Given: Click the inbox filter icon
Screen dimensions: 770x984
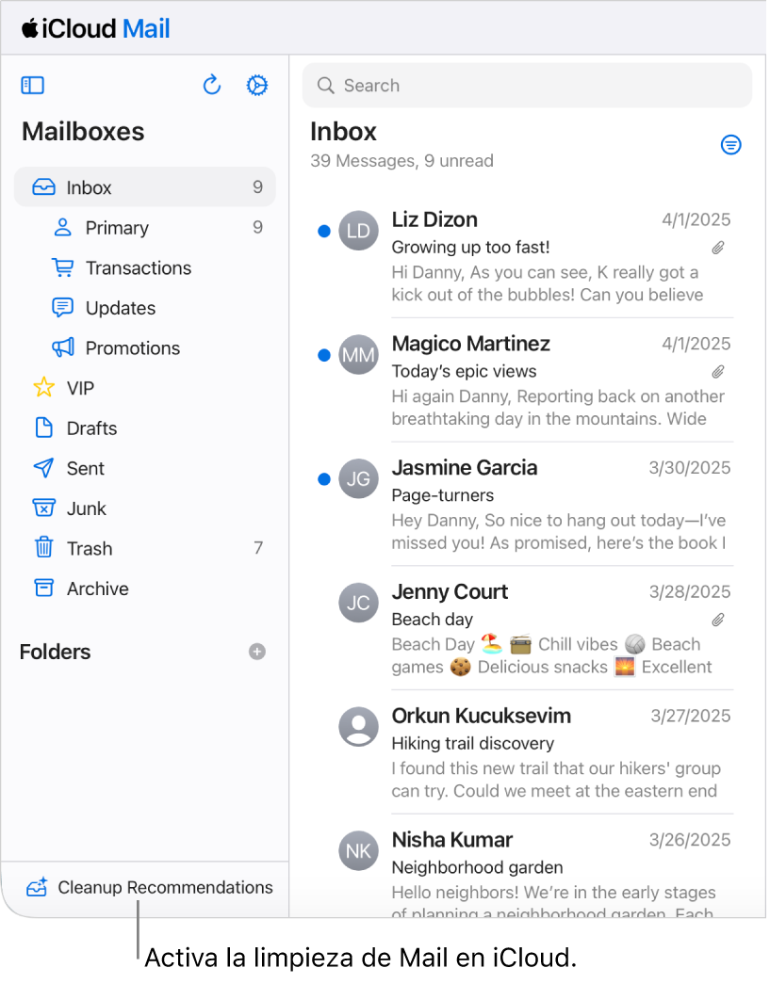Looking at the screenshot, I should (x=730, y=145).
